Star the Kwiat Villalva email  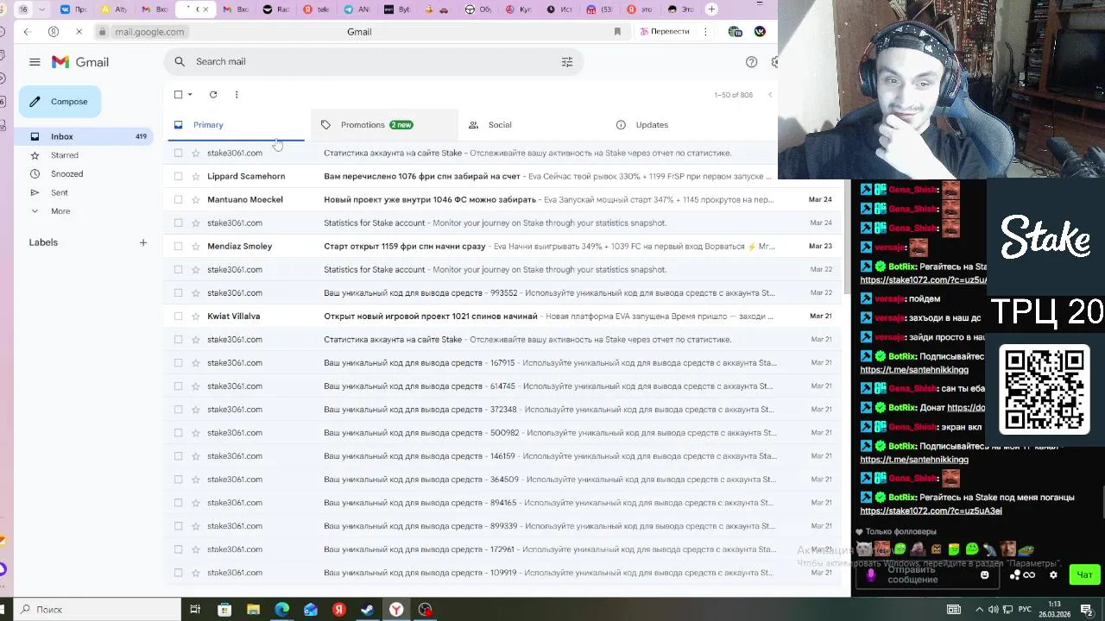(196, 317)
